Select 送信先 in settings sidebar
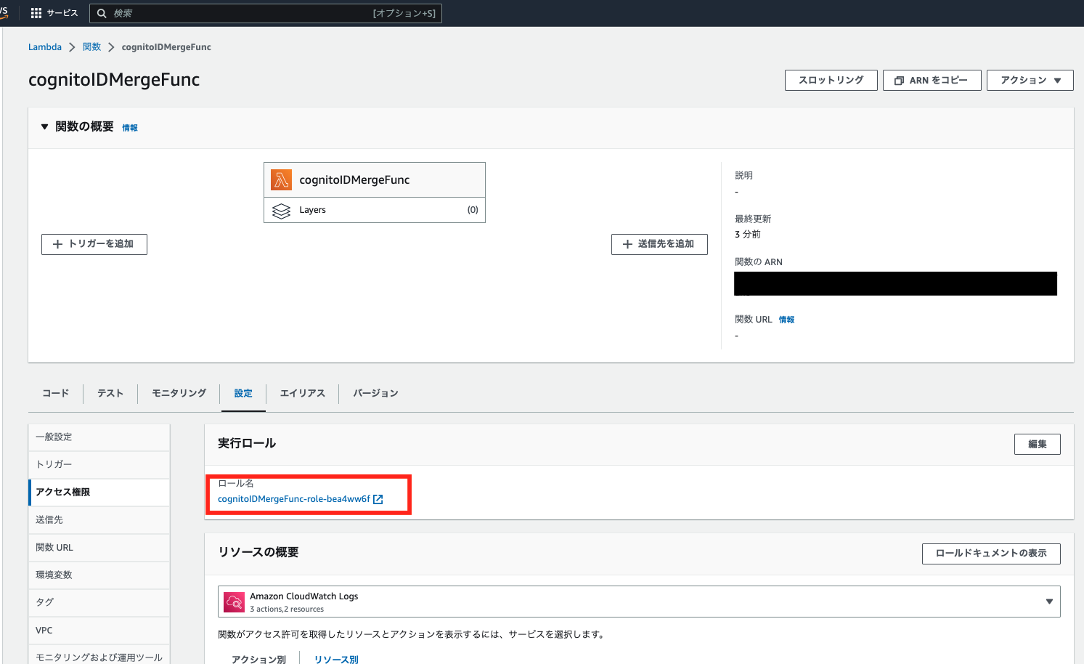1084x664 pixels. [99, 520]
